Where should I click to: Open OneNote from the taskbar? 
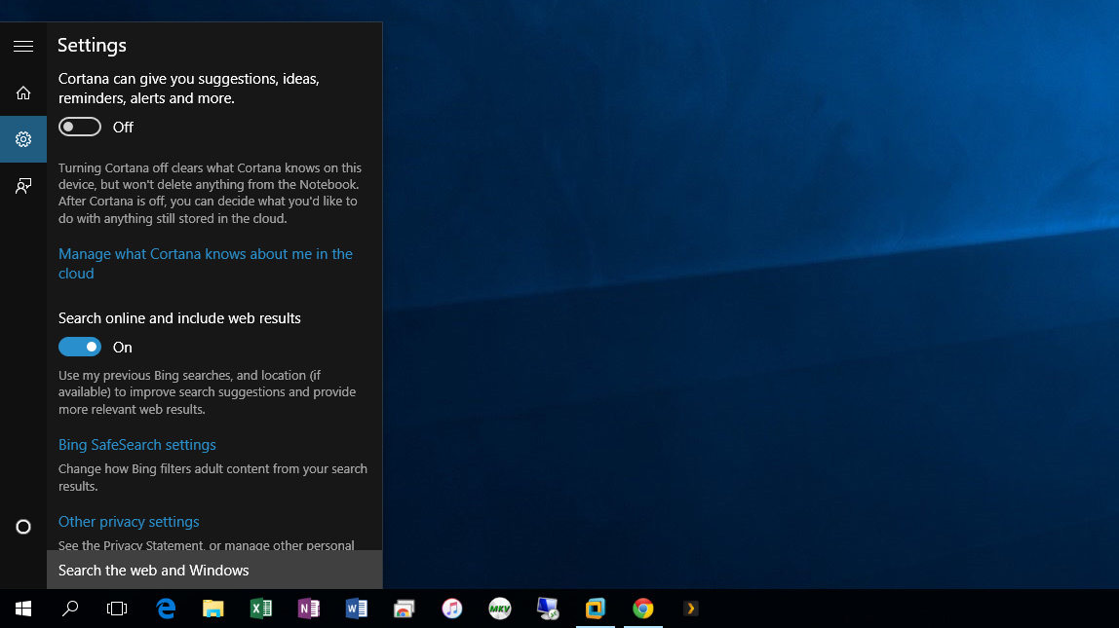308,608
